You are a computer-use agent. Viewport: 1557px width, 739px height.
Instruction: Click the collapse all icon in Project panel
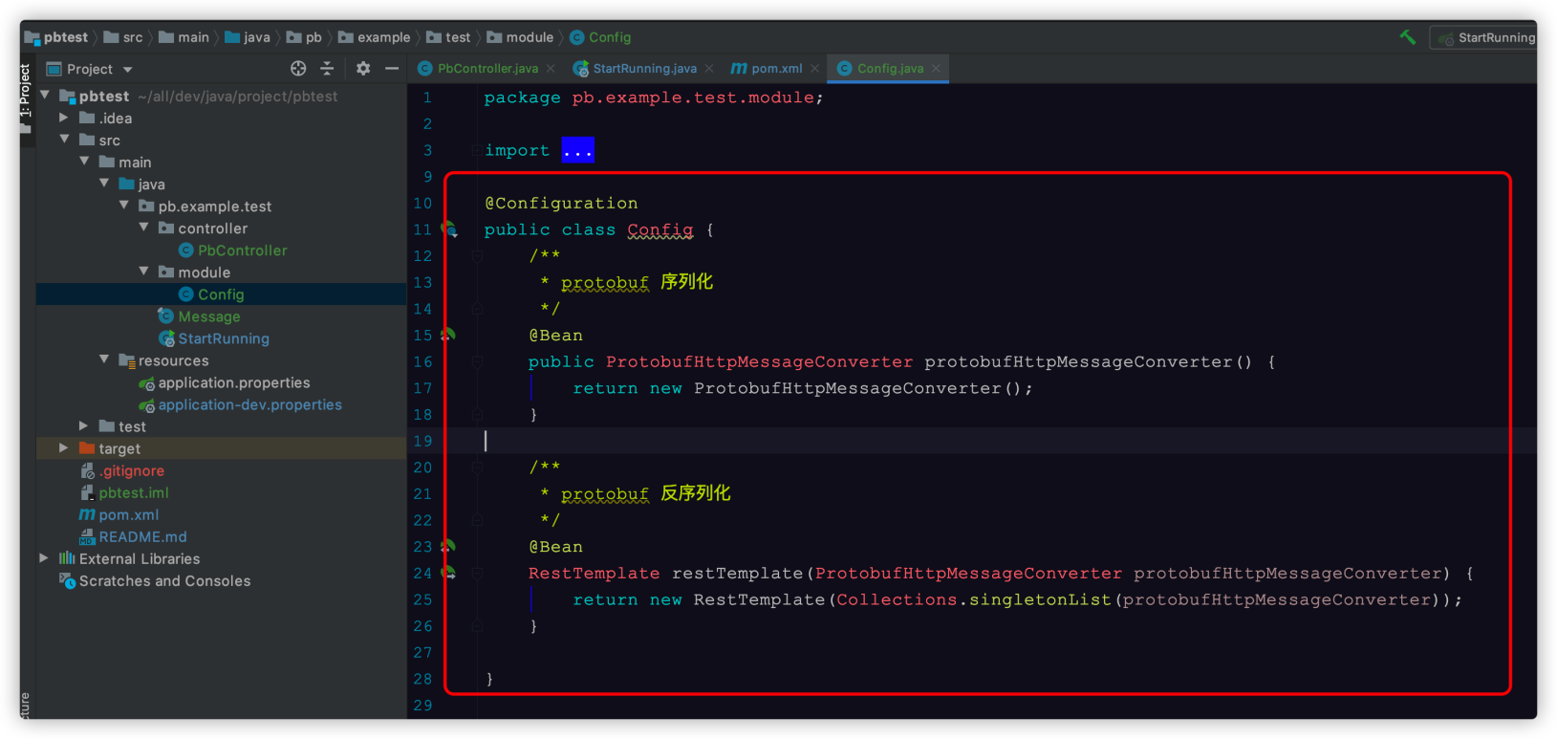[327, 68]
